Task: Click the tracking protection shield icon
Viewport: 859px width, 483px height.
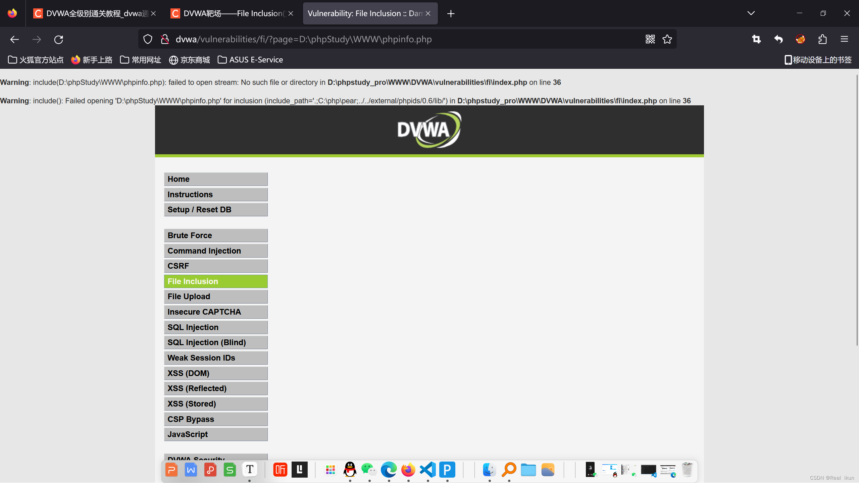Action: click(148, 39)
